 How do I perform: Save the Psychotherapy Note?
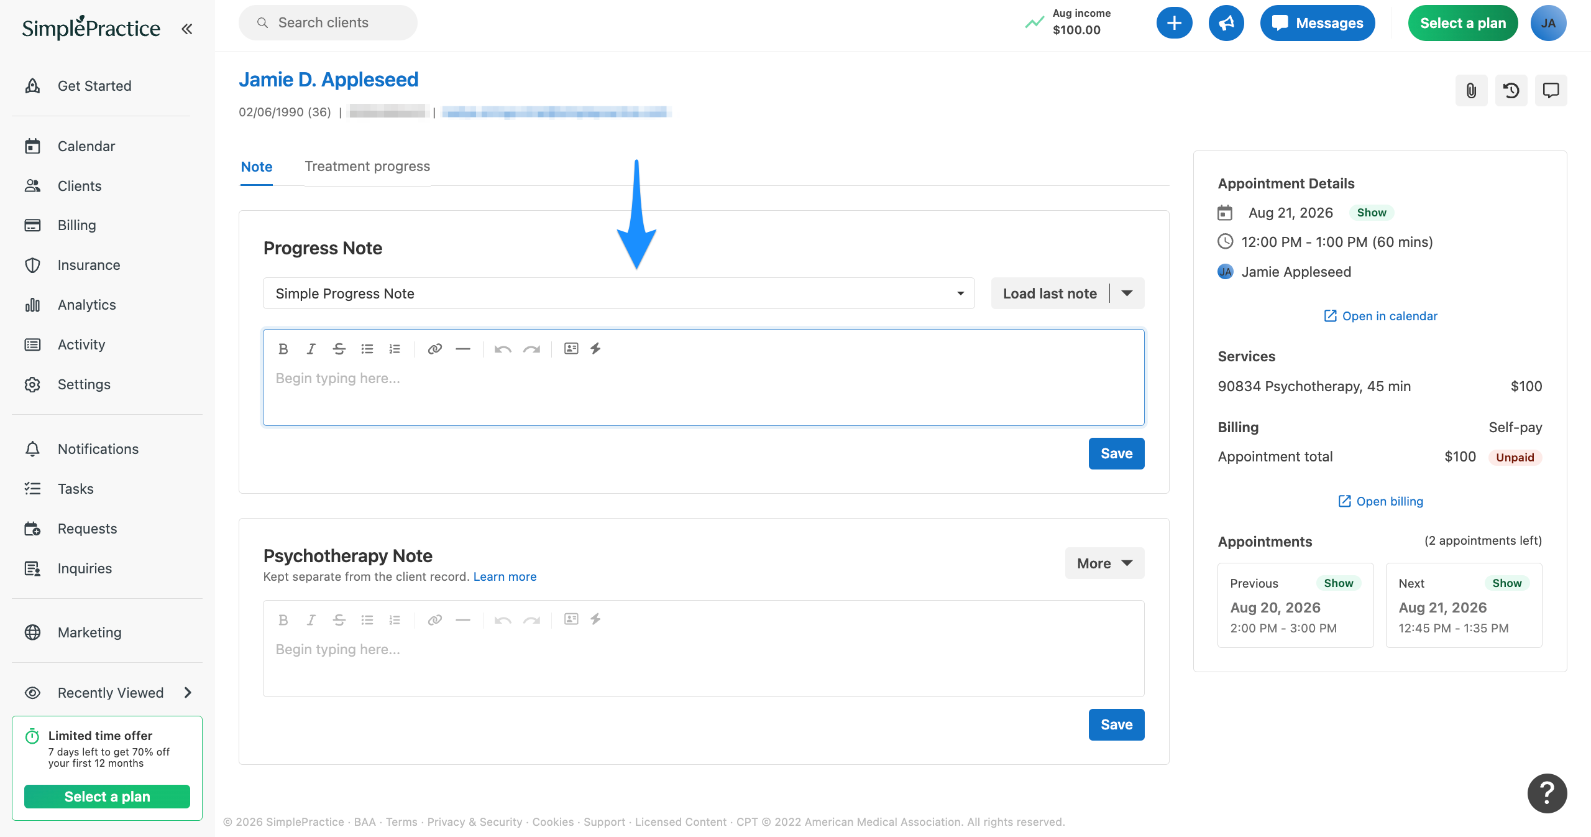[x=1116, y=725]
